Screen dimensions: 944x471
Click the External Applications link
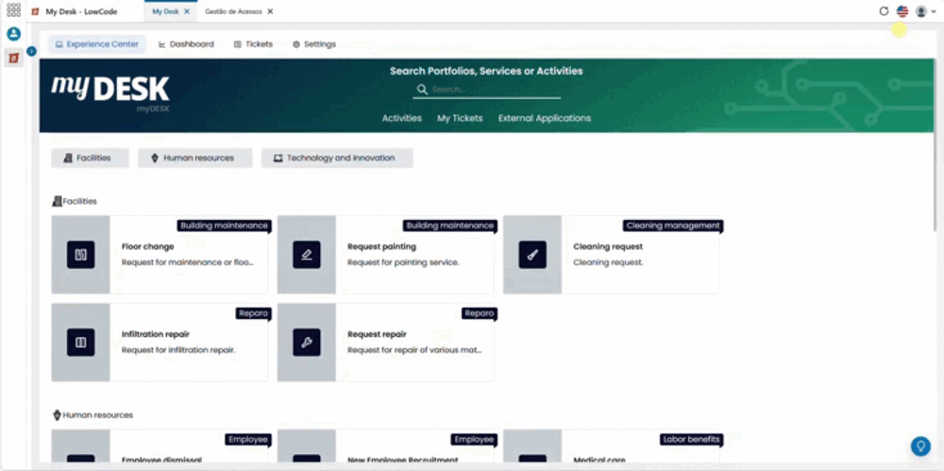545,118
